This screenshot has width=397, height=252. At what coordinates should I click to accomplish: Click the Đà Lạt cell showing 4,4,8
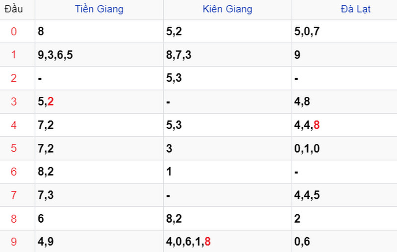(x=344, y=125)
